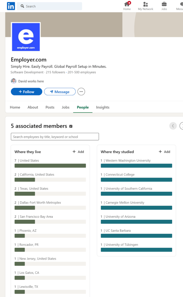Follow Employer.com

click(26, 92)
